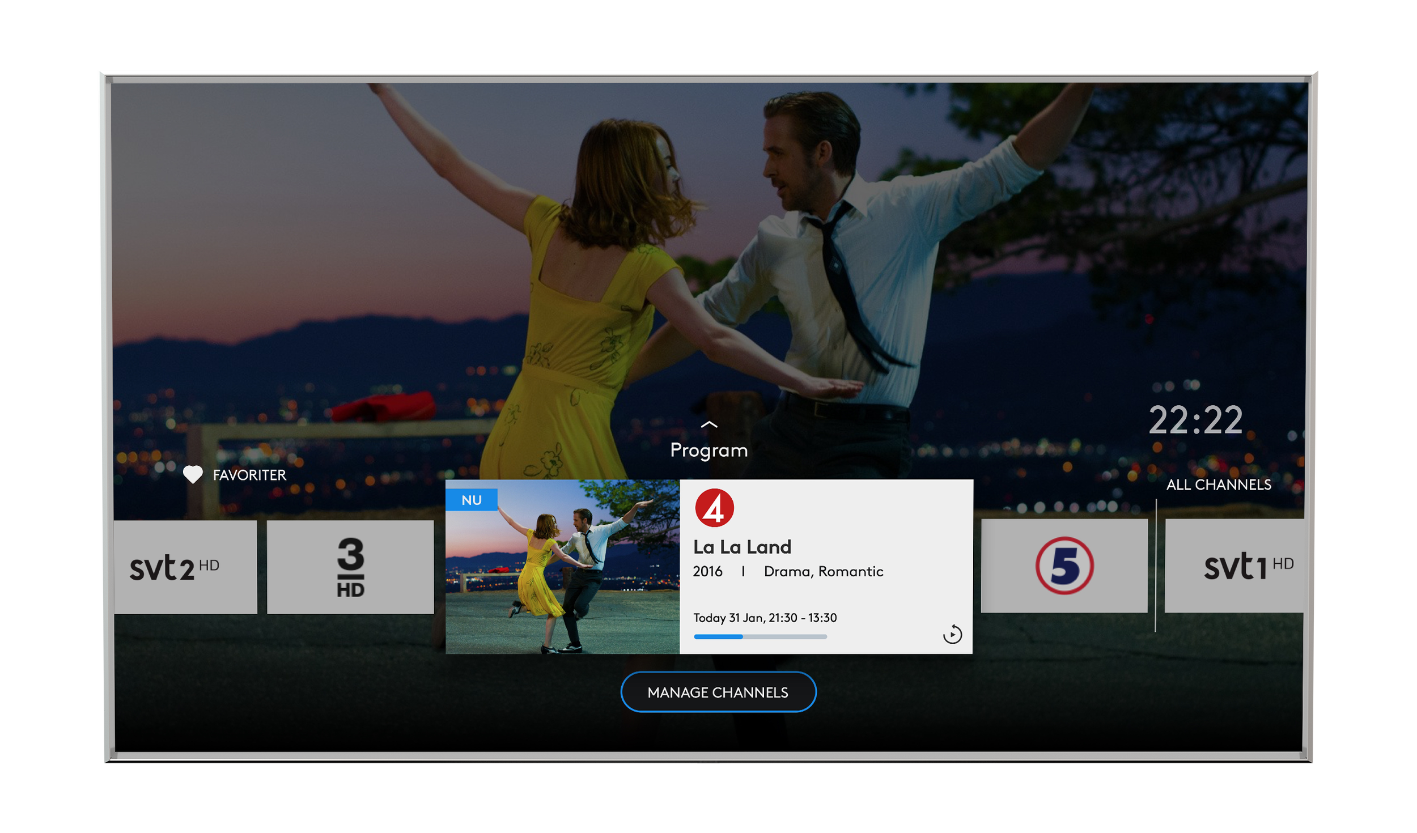Click the Drama, Romantic genre text
Image resolution: width=1417 pixels, height=833 pixels.
click(823, 571)
